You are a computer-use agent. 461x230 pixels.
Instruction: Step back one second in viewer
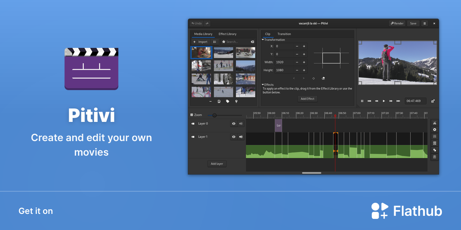[x=376, y=101]
